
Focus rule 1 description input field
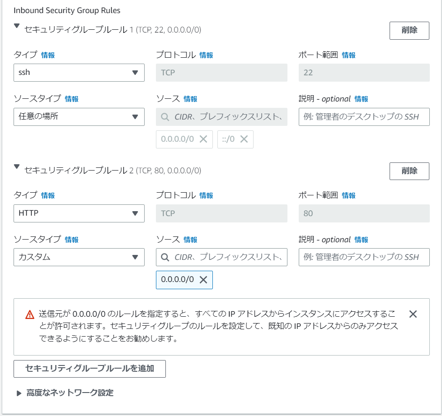coord(364,116)
